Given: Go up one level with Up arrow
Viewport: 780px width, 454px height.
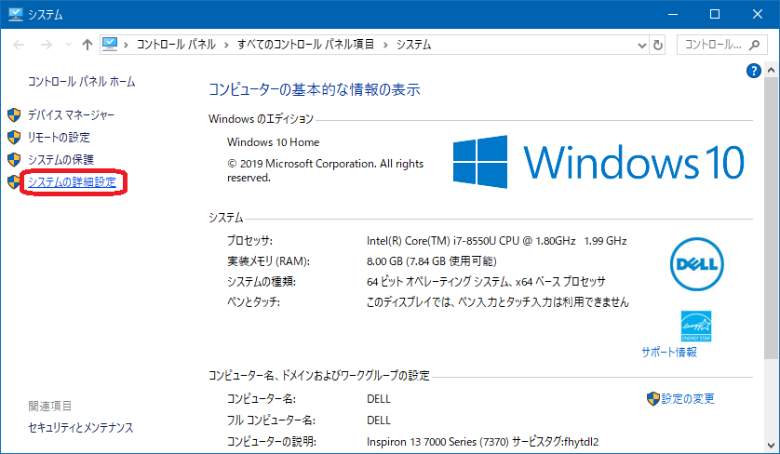Looking at the screenshot, I should pyautogui.click(x=87, y=45).
